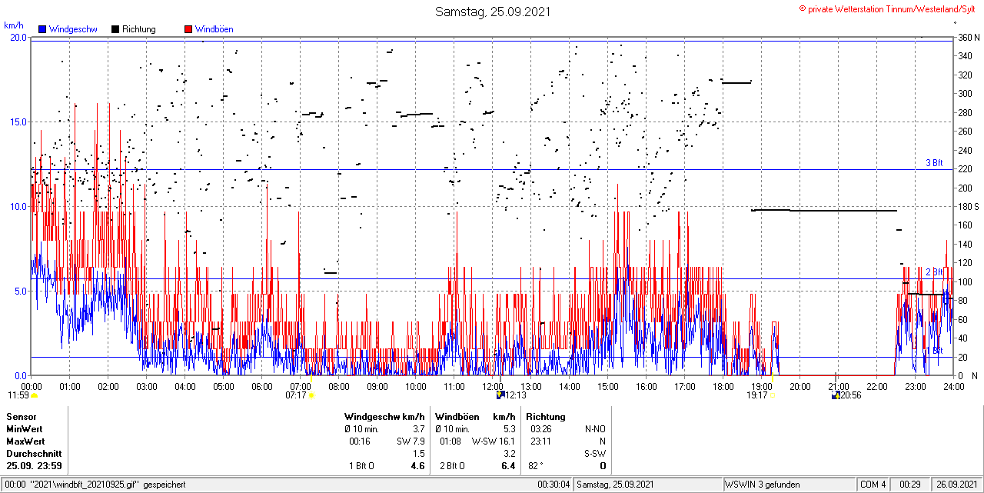
Task: Click the 2 Bft O value
Action: click(x=453, y=466)
